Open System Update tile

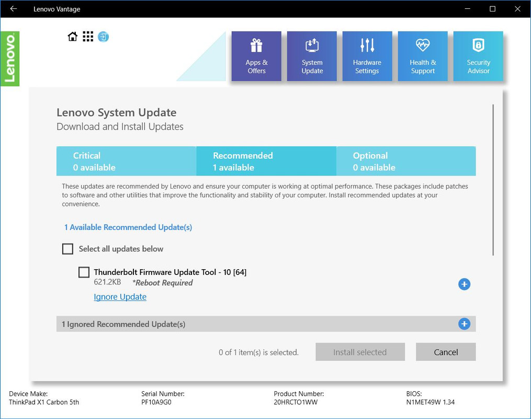point(312,56)
